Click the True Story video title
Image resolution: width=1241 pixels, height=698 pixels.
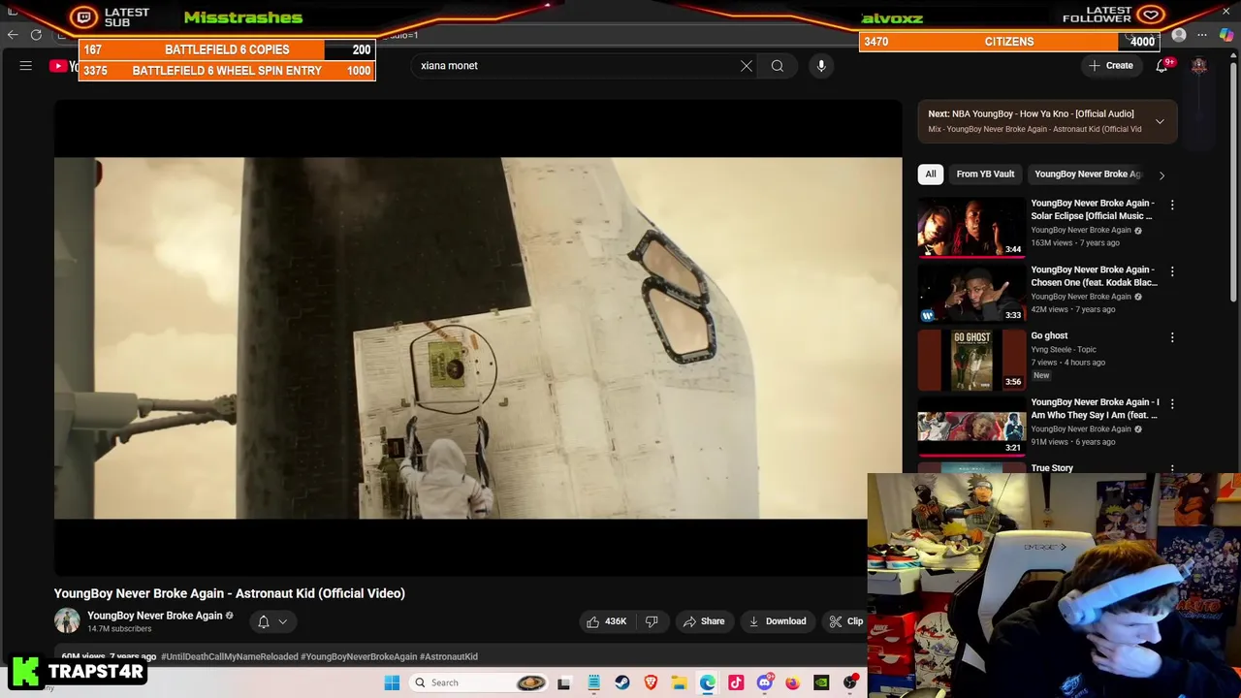click(1052, 468)
